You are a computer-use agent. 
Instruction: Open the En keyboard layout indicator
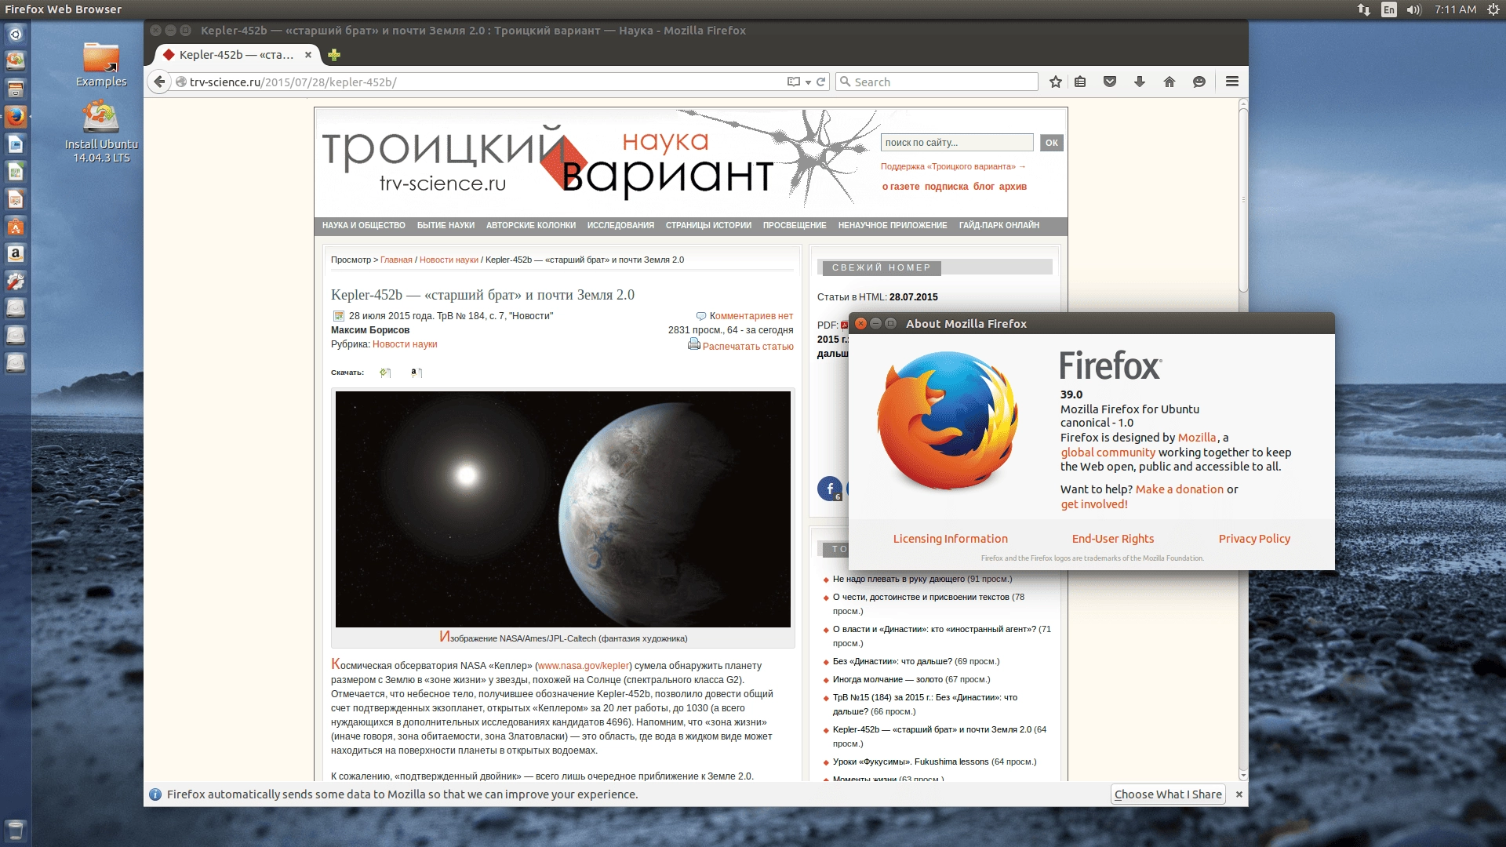tap(1389, 9)
